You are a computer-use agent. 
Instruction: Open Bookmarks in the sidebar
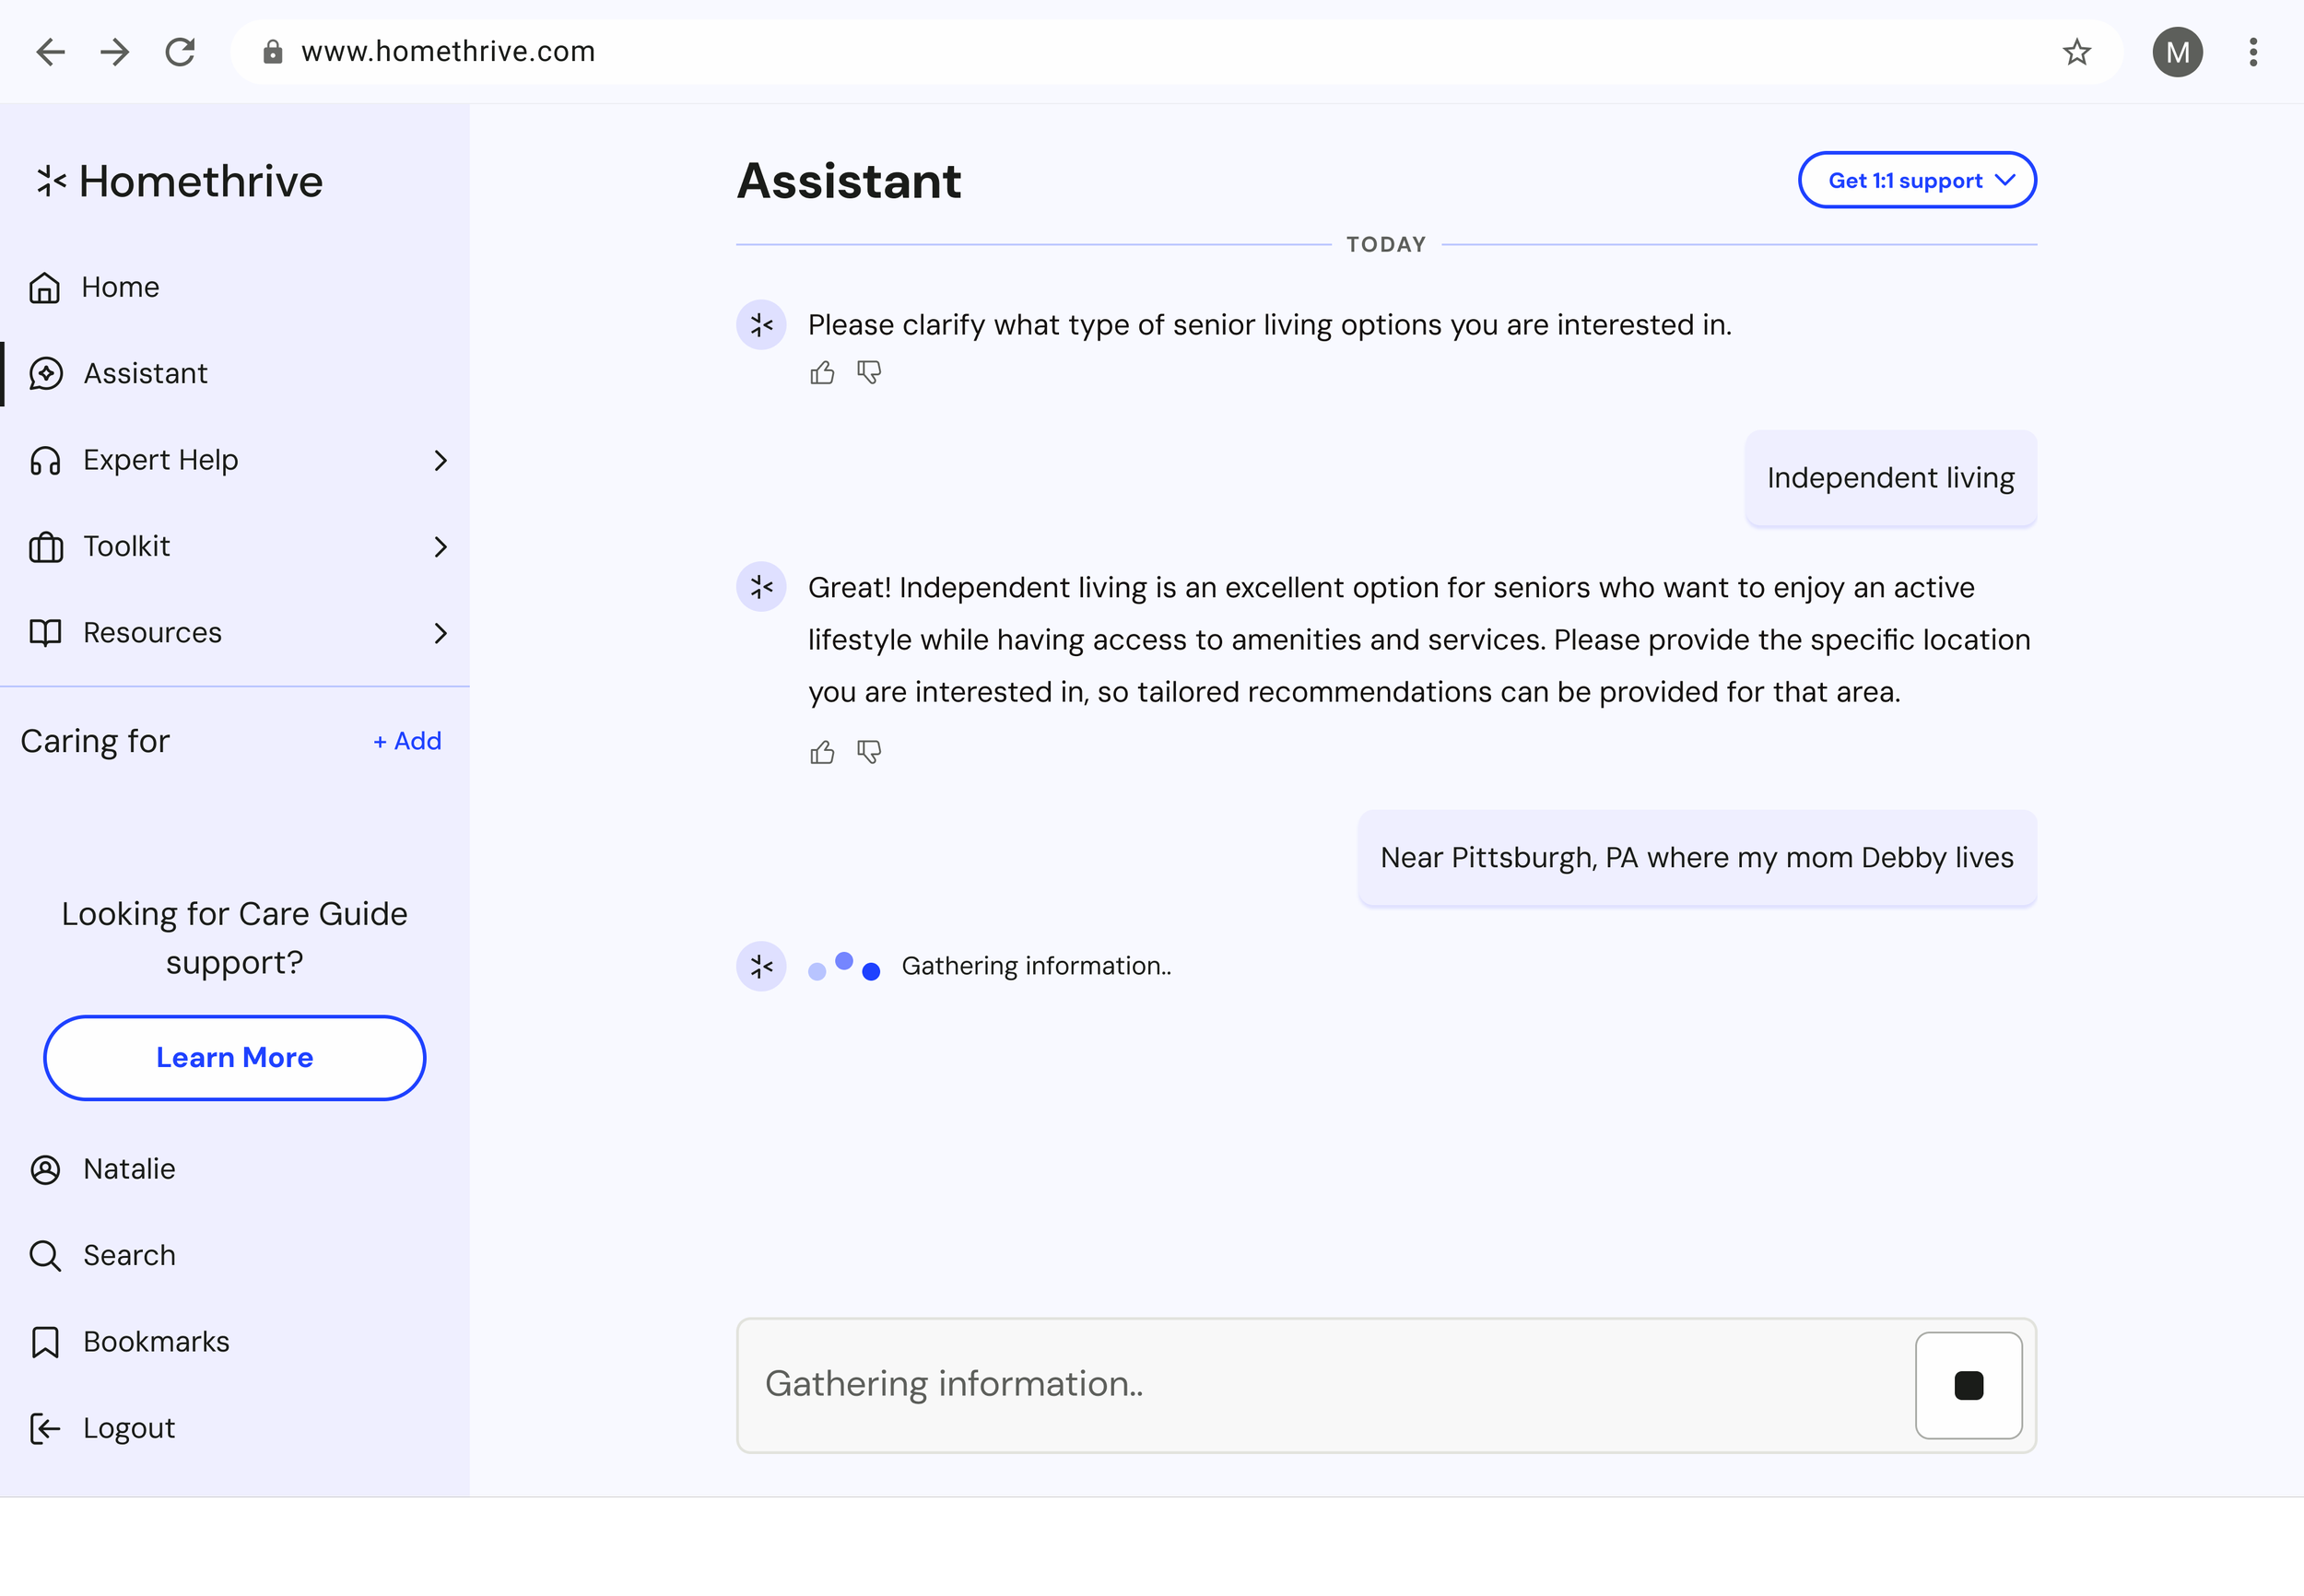155,1341
